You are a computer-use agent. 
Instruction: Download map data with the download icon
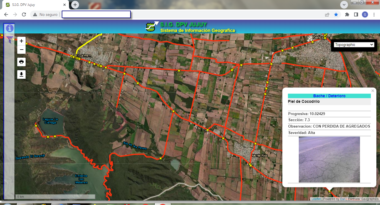[21, 74]
